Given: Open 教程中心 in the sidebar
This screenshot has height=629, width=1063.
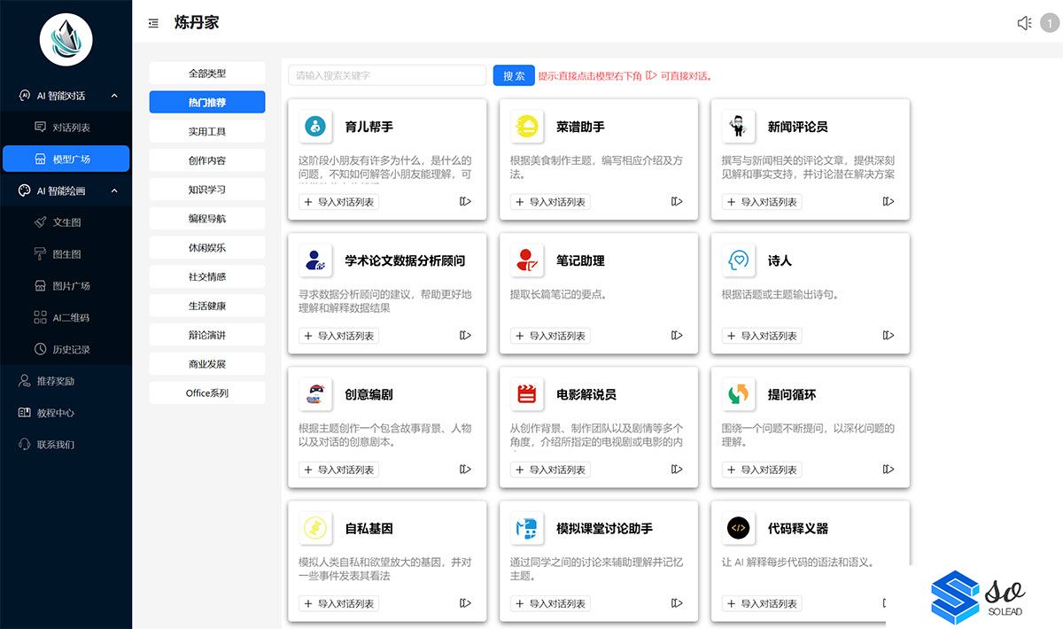Looking at the screenshot, I should [x=66, y=413].
